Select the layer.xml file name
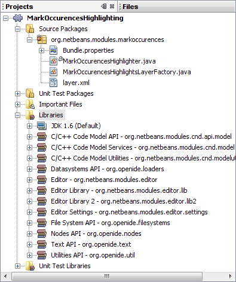The height and width of the screenshot is (282, 236). 76,83
